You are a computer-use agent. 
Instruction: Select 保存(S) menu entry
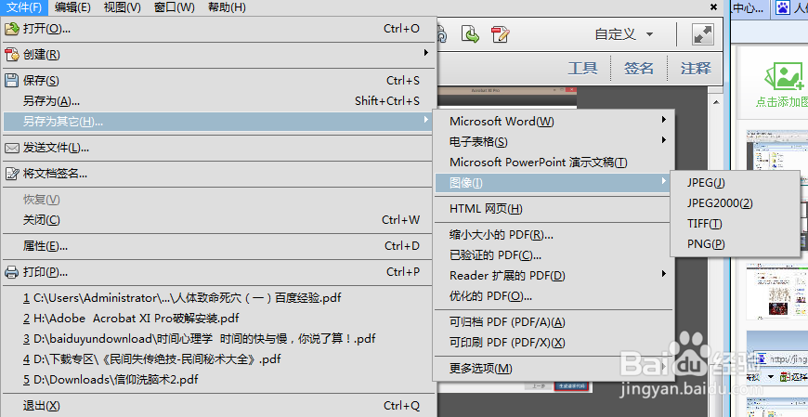pos(218,81)
